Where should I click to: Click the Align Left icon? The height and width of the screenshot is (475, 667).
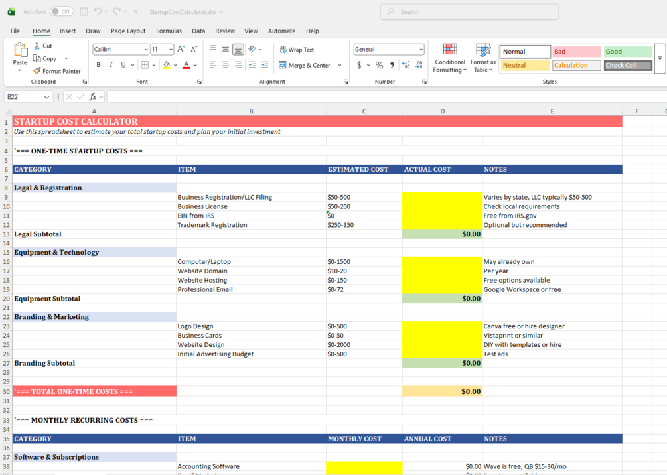[212, 64]
